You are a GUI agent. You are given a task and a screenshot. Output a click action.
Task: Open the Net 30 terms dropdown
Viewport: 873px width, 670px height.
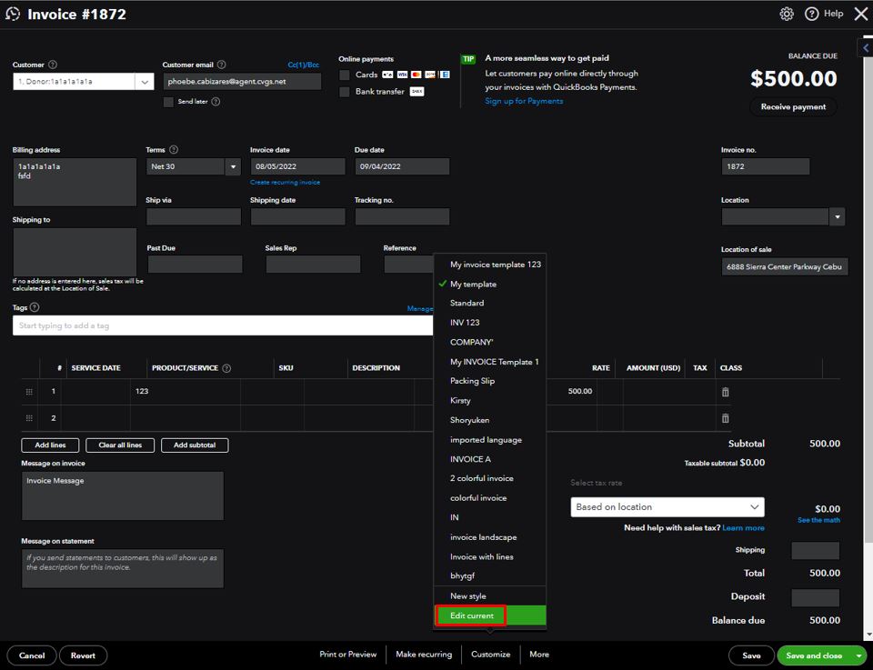click(x=232, y=167)
